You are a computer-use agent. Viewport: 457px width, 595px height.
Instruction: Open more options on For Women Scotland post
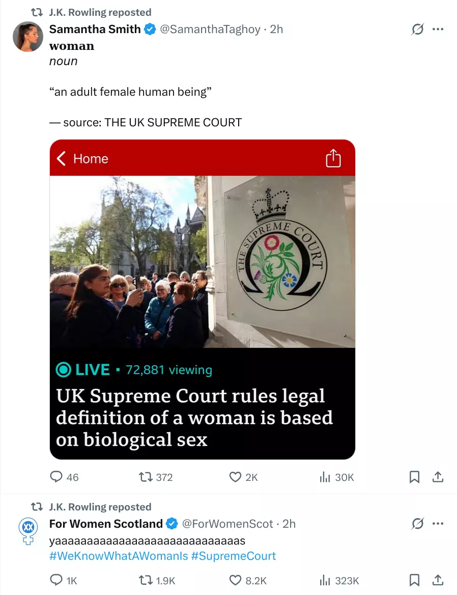[x=438, y=524]
